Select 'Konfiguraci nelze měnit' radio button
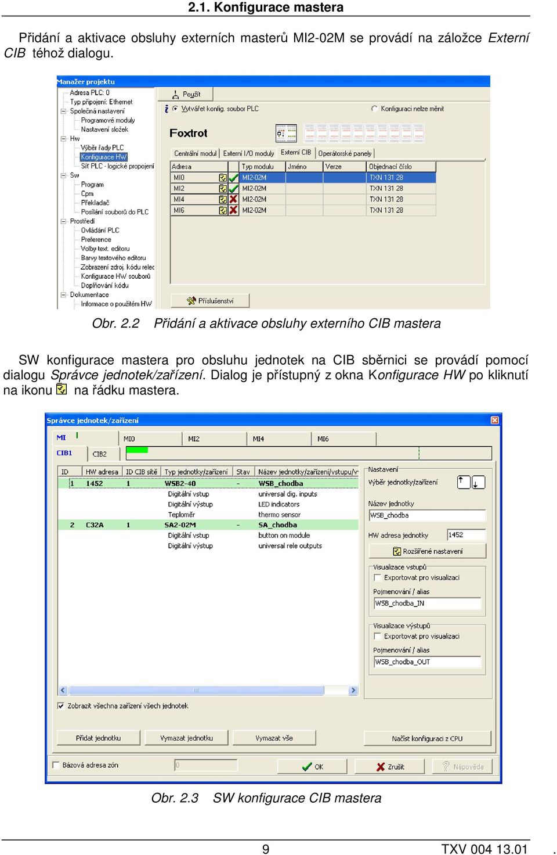The height and width of the screenshot is (855, 557). click(374, 109)
